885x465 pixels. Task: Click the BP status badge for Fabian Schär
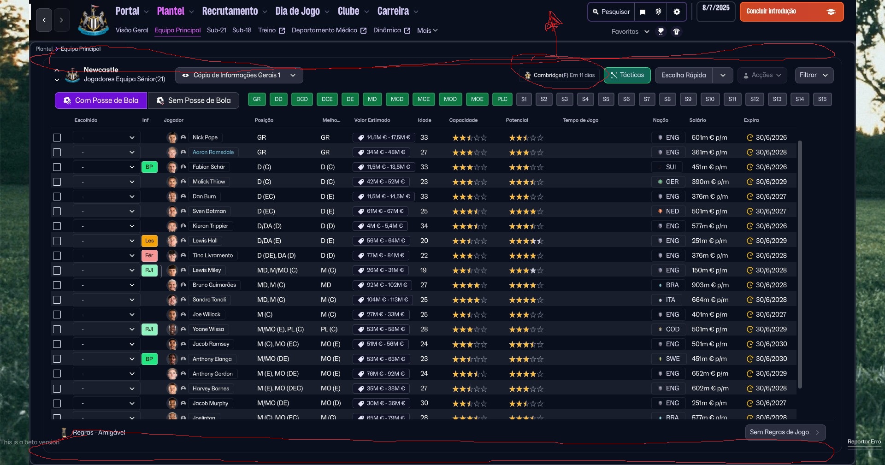[149, 167]
